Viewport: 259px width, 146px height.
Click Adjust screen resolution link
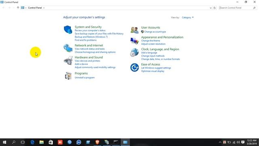[153, 44]
